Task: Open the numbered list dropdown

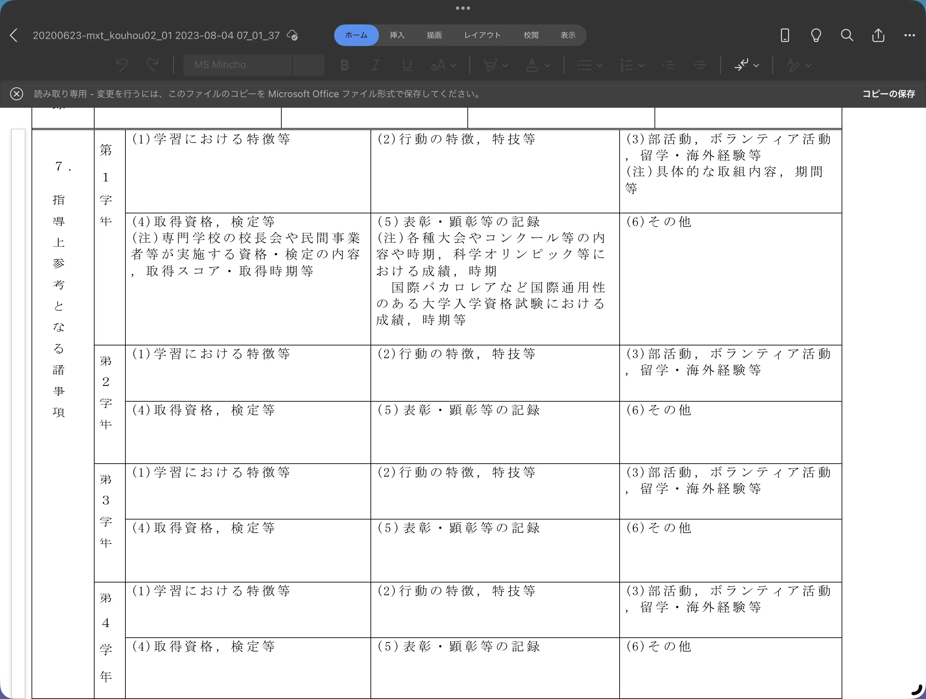Action: point(632,65)
